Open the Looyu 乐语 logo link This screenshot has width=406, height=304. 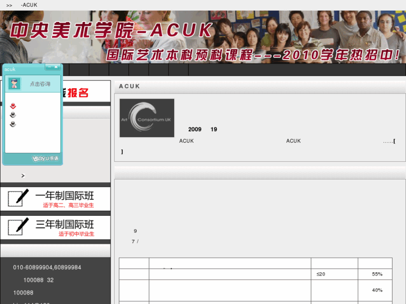click(x=45, y=158)
